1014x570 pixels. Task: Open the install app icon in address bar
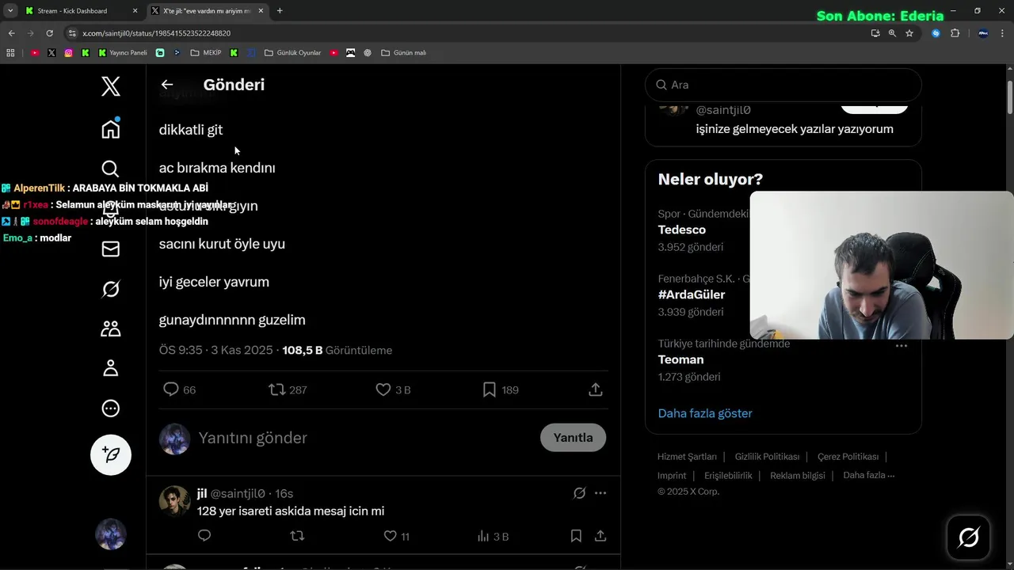click(875, 33)
